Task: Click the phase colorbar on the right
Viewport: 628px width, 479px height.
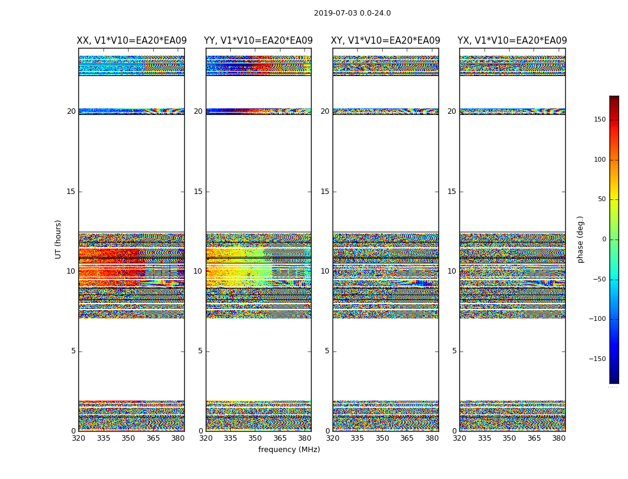Action: point(614,239)
